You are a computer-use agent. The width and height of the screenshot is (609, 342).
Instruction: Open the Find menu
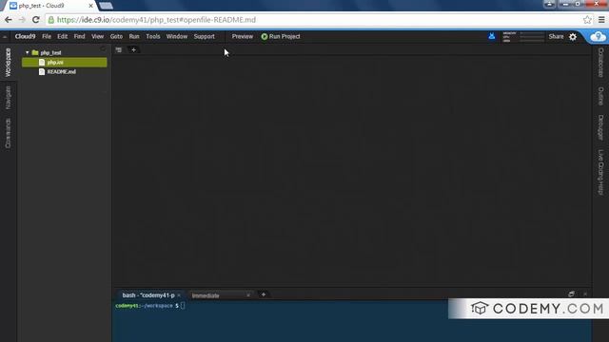79,36
